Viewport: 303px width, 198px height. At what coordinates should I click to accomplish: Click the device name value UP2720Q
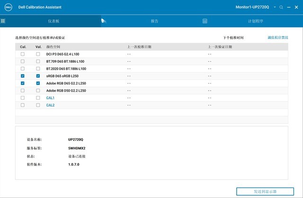(x=76, y=140)
